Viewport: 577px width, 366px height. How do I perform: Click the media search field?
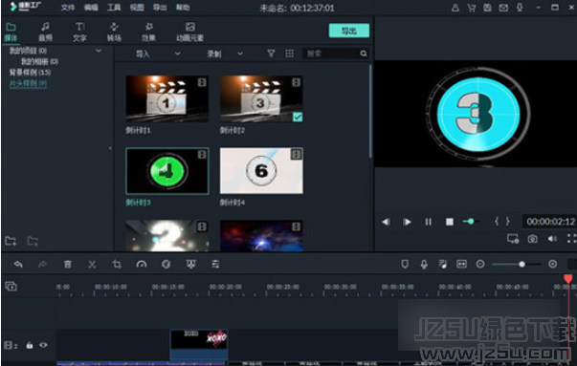coord(336,54)
